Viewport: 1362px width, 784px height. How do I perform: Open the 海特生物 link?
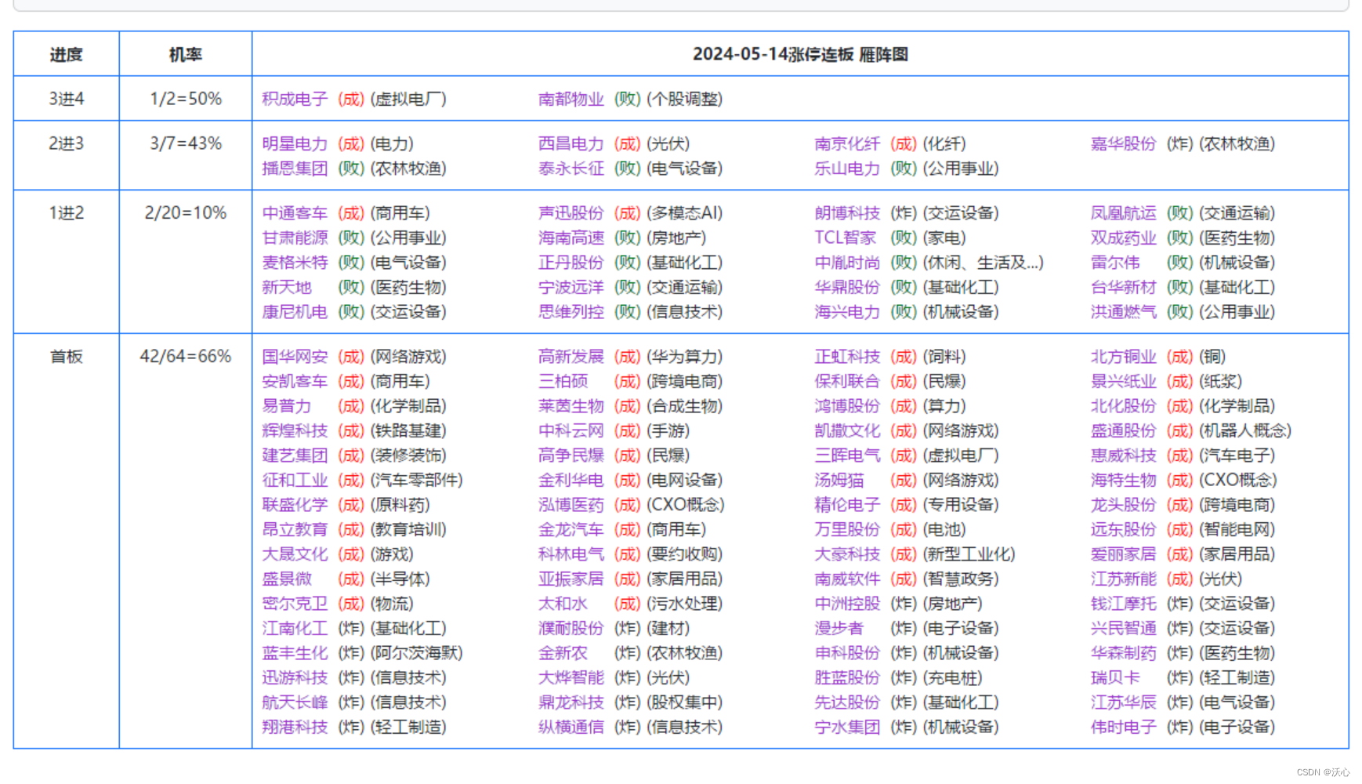(x=1124, y=481)
